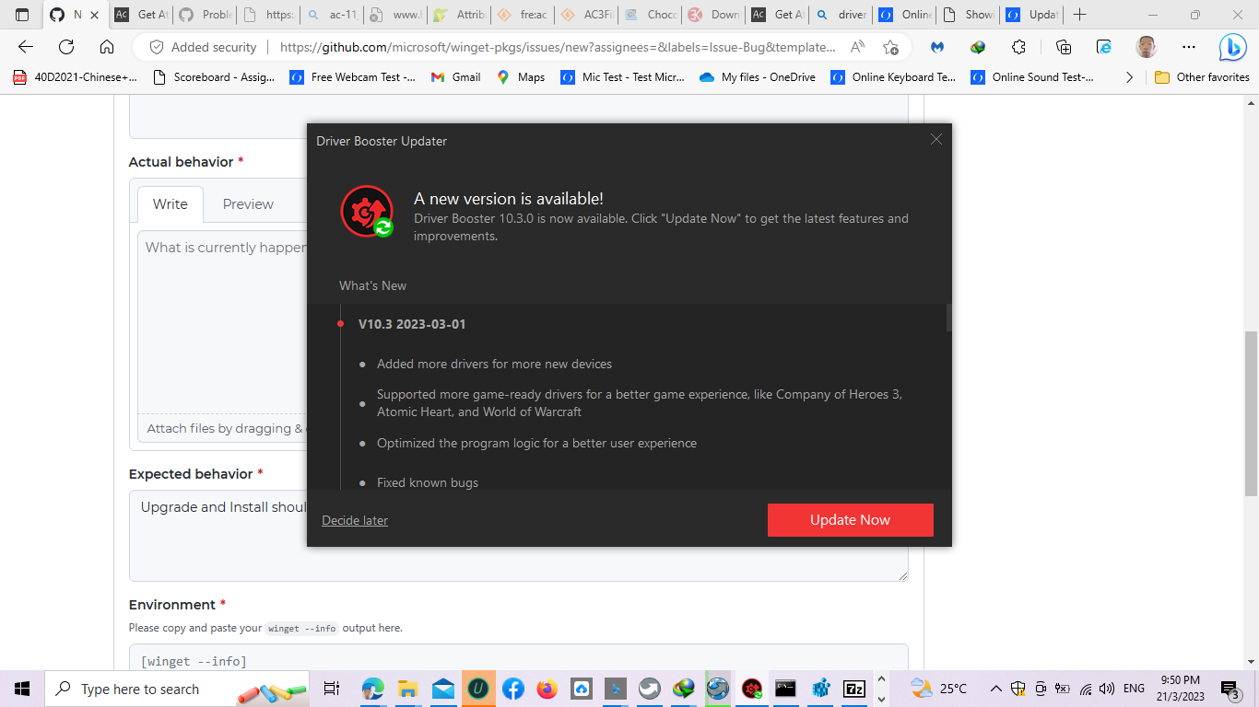Viewport: 1259px width, 707px height.
Task: Expand favorites bar overflow chevron
Action: (x=1129, y=77)
